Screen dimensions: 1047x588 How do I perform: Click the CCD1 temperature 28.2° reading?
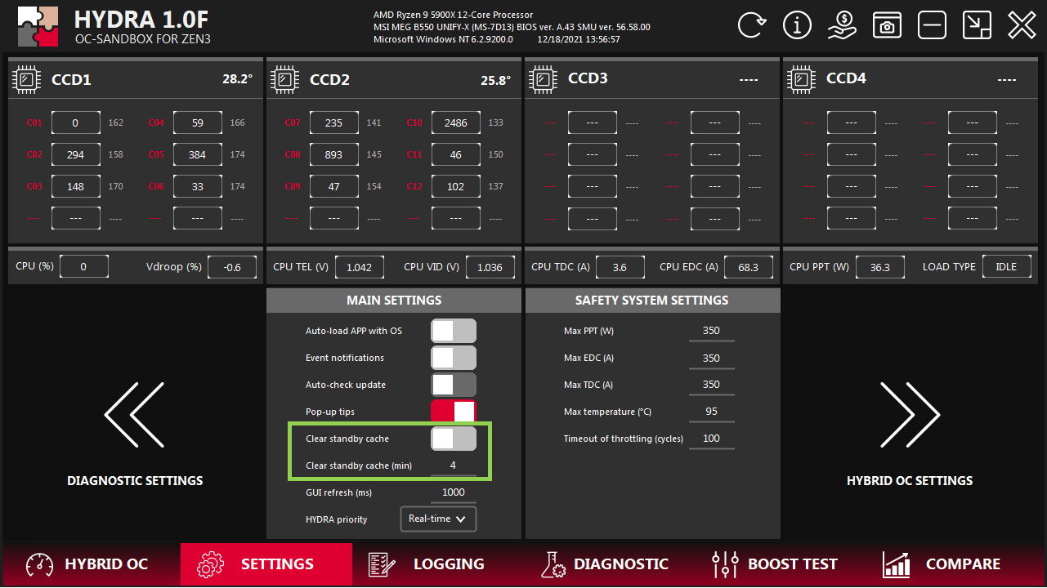[x=237, y=80]
